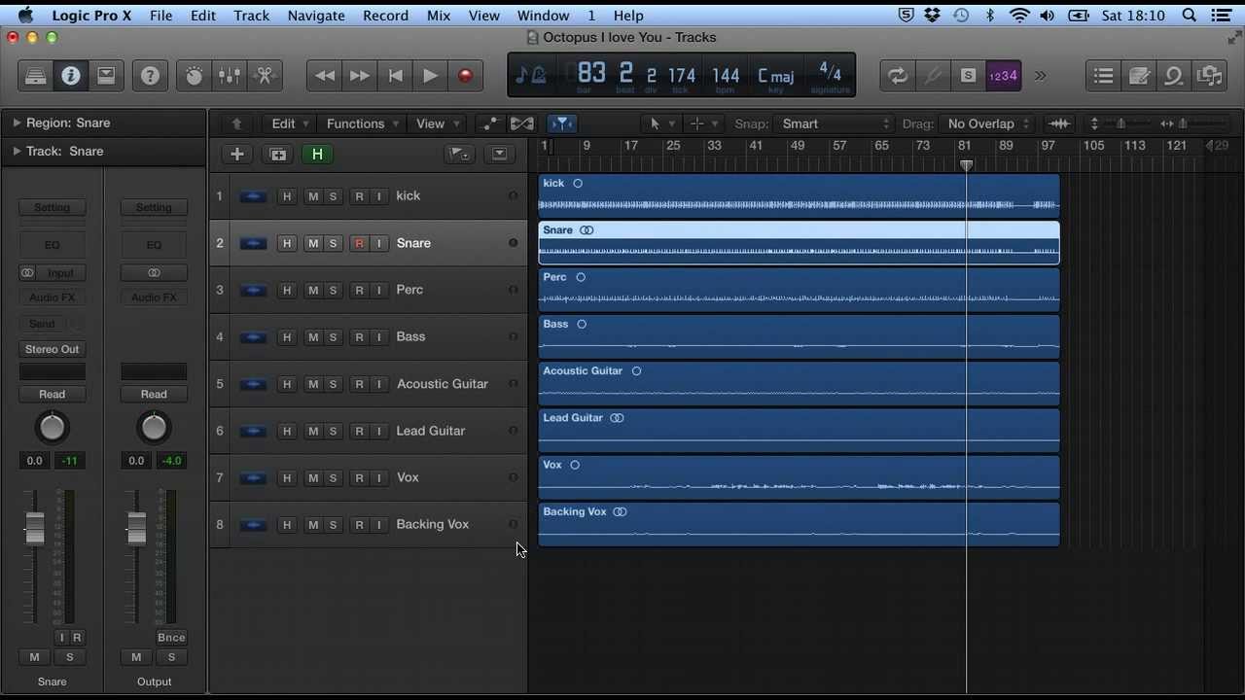Click the Bnce bounce button
Screen dimensions: 1245x700
click(x=171, y=638)
